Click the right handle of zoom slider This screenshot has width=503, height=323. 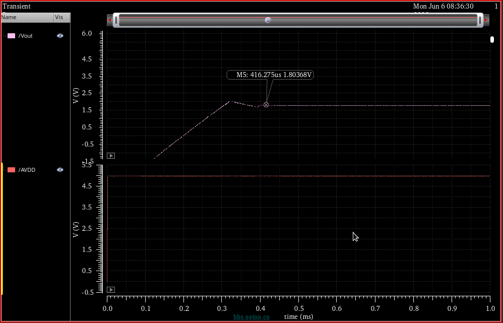(x=480, y=20)
